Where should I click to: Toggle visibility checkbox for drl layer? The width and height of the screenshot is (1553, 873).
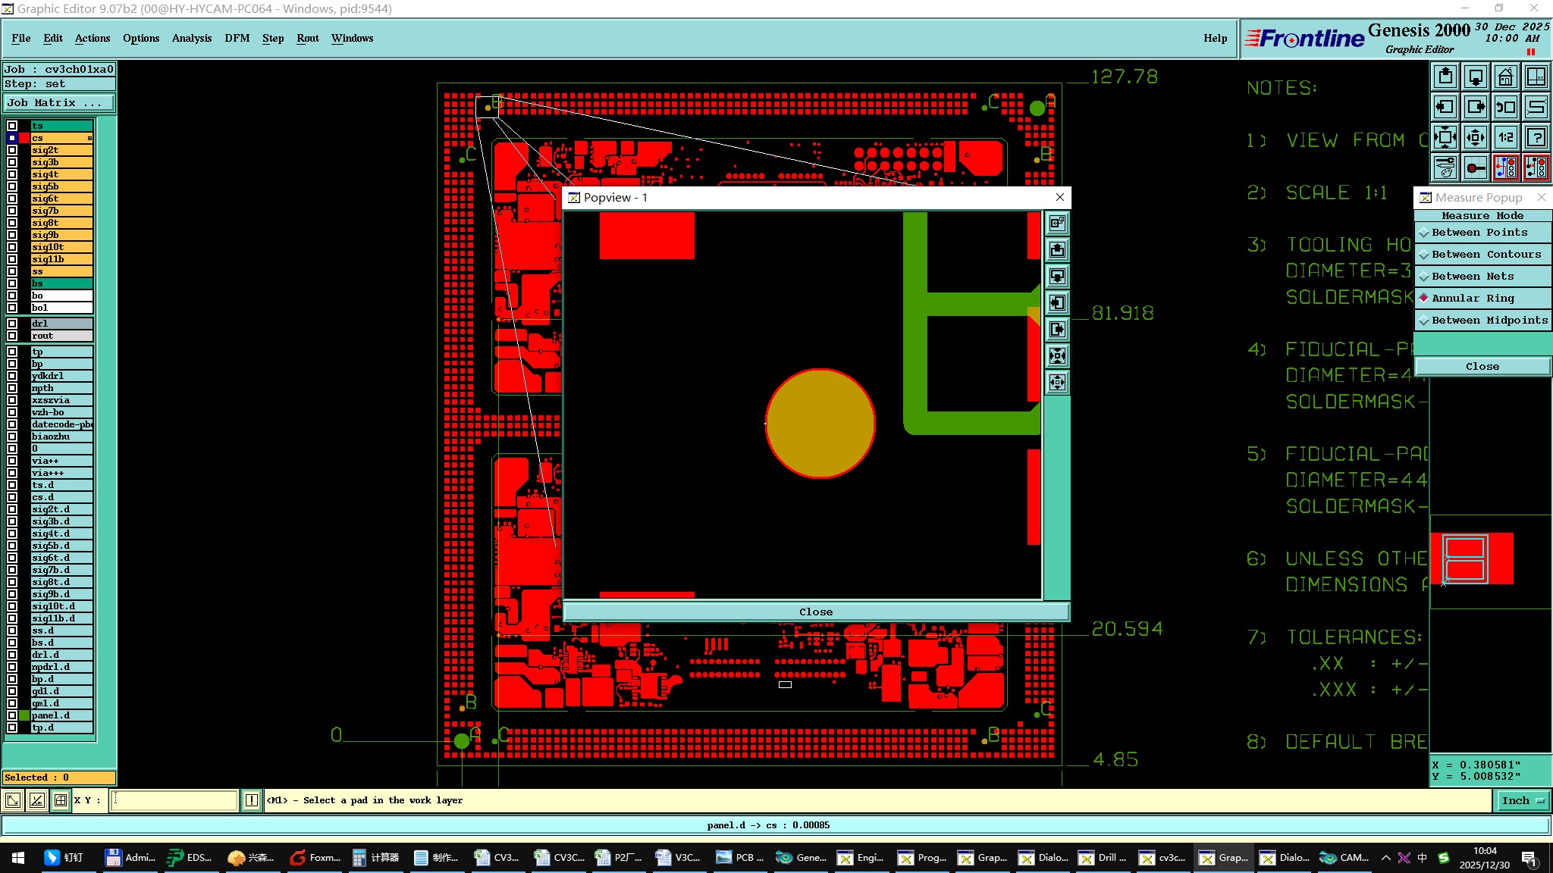pyautogui.click(x=12, y=324)
